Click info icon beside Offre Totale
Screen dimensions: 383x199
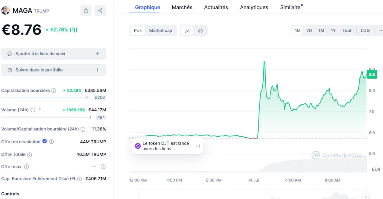[29, 155]
